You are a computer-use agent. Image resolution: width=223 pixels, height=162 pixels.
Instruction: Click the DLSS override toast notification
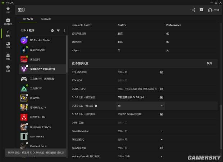36,153
